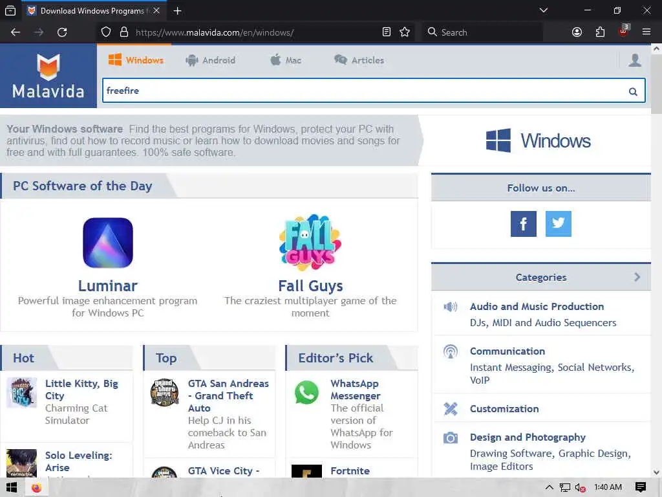662x497 pixels.
Task: Click the Malavida logo
Action: point(48,76)
